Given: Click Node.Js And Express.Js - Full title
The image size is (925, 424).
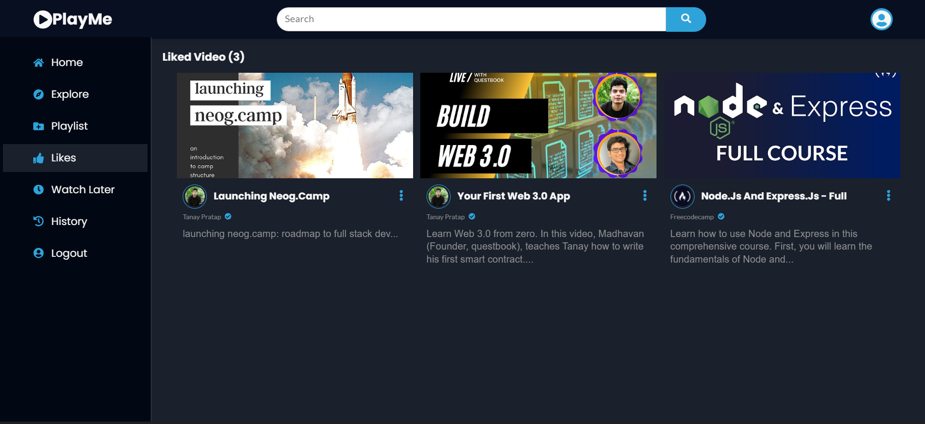Looking at the screenshot, I should point(774,196).
